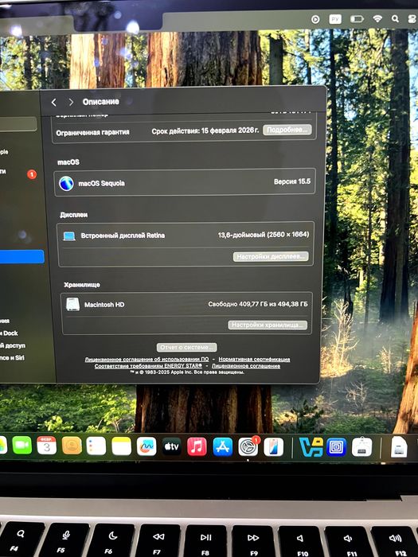
Task: Open FaceTime from the Dock
Action: pos(22,446)
